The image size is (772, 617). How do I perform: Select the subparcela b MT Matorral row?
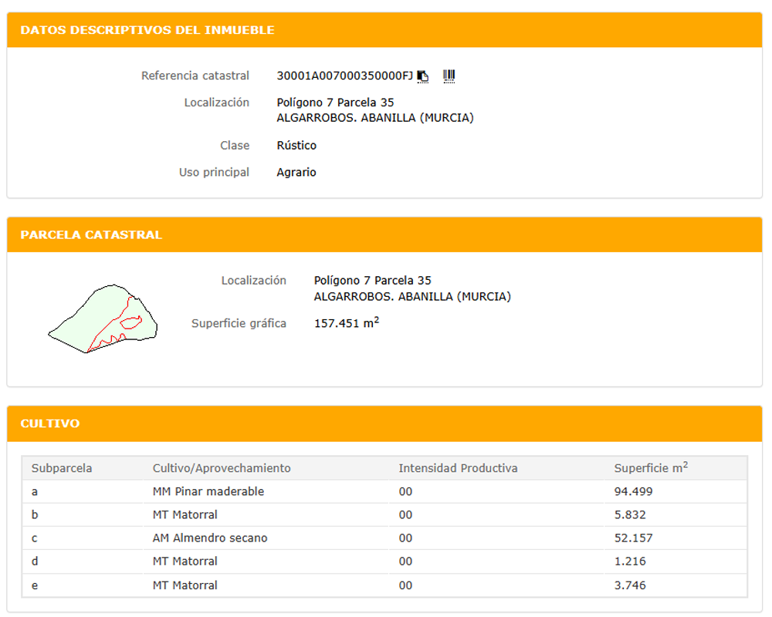point(384,514)
